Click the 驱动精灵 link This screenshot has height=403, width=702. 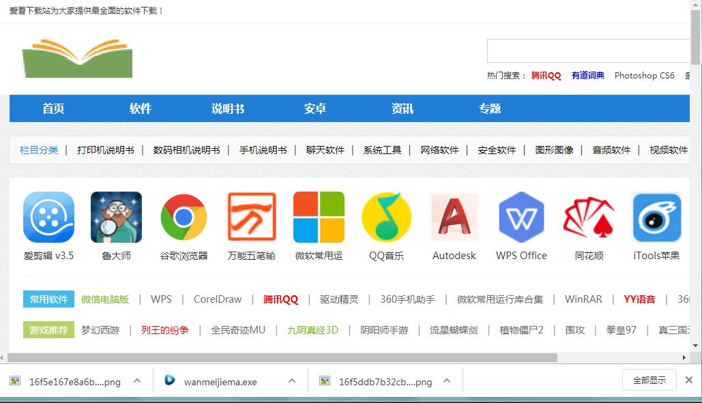coord(339,299)
